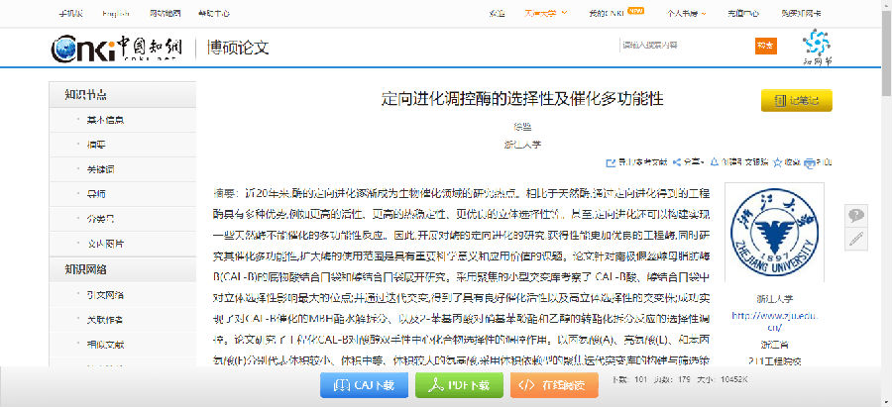892x407 pixels.
Task: Click 浙江大学 affiliation under the author
Action: pos(522,145)
